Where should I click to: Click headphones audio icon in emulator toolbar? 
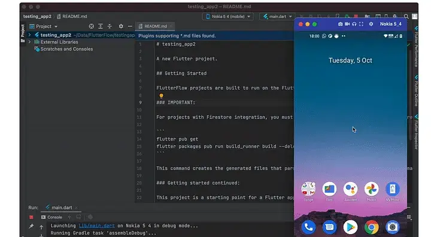(x=354, y=24)
